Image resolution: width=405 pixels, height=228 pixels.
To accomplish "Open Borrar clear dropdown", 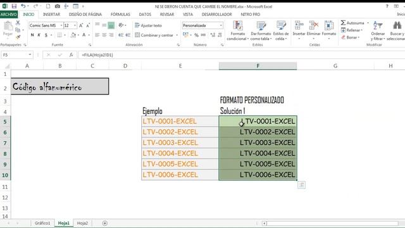I will [350, 37].
